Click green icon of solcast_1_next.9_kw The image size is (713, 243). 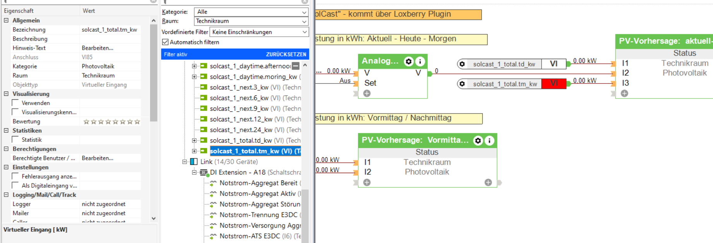tap(203, 109)
